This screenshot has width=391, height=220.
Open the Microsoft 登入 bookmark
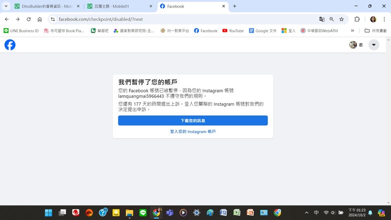tap(289, 31)
